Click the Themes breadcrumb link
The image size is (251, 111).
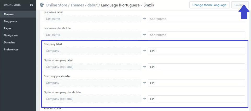77,5
